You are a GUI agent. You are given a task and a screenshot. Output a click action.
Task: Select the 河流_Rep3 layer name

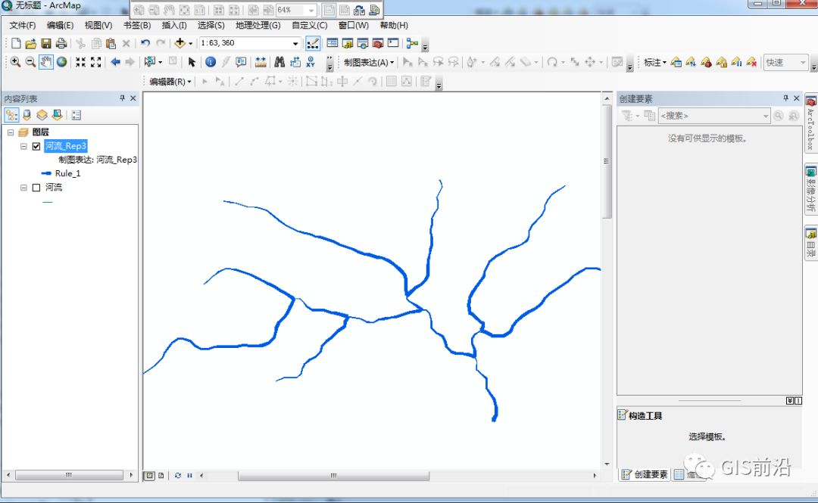65,146
